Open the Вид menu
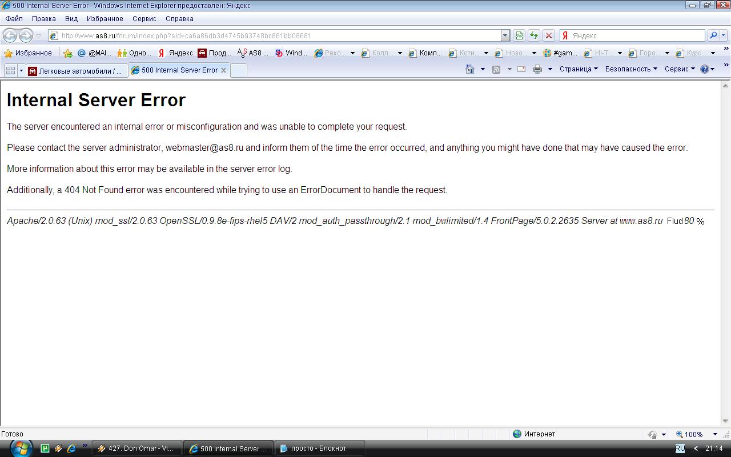This screenshot has width=731, height=457. tap(71, 18)
